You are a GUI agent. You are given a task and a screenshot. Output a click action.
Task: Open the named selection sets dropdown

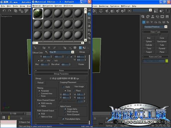click(151, 10)
